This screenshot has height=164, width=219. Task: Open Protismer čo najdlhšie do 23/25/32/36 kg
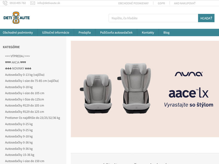[33, 118]
